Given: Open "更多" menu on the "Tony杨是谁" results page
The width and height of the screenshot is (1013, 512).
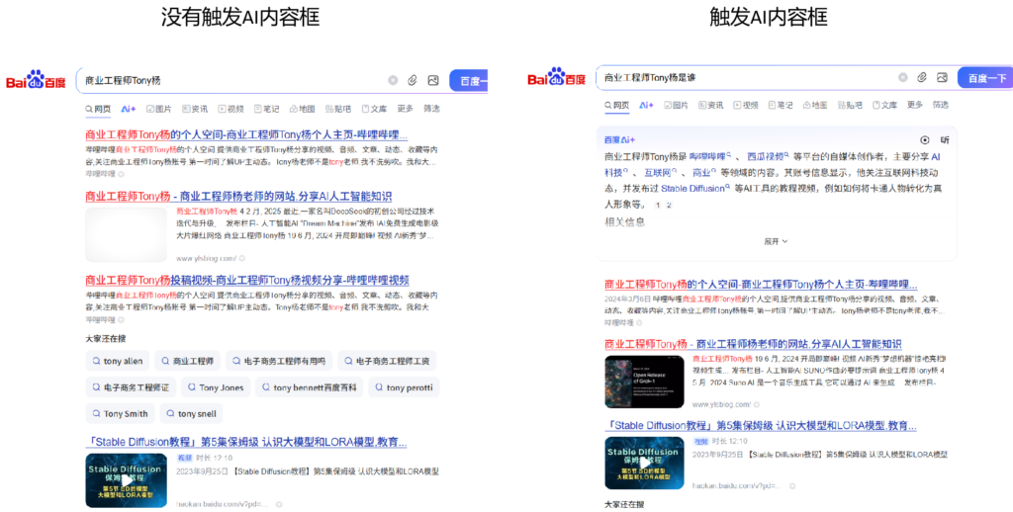Looking at the screenshot, I should 914,105.
